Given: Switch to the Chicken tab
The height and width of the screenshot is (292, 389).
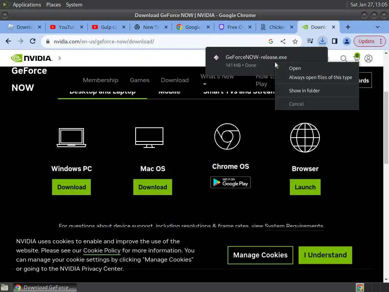Looking at the screenshot, I should [277, 27].
